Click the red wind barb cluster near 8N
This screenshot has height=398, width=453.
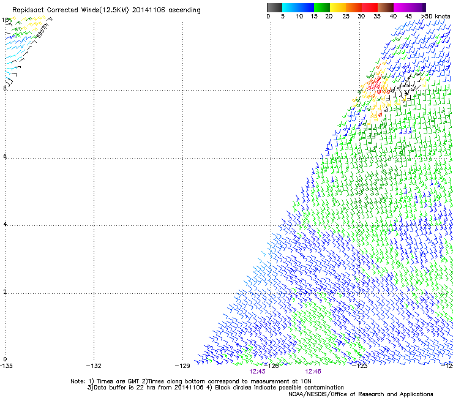pos(376,84)
